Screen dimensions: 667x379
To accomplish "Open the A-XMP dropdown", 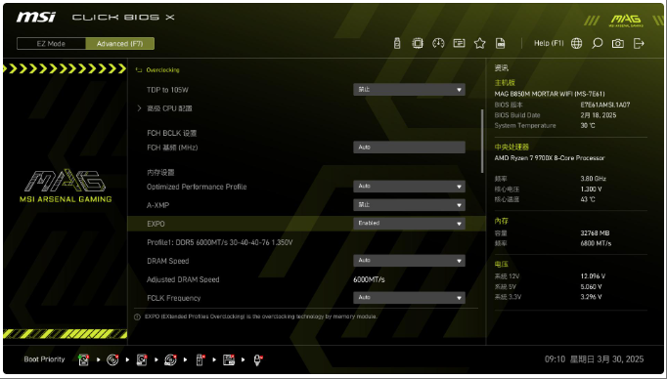I will pos(409,205).
